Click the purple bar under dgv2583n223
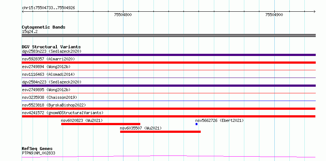Screen dimensions: 326x161 click(168, 55)
